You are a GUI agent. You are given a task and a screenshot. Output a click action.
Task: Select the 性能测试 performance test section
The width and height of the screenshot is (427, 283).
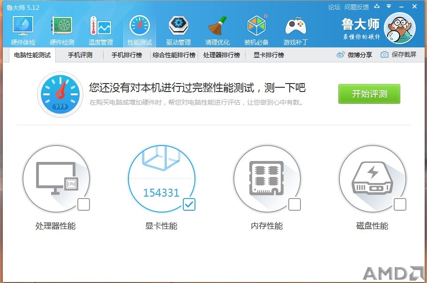[x=140, y=31]
